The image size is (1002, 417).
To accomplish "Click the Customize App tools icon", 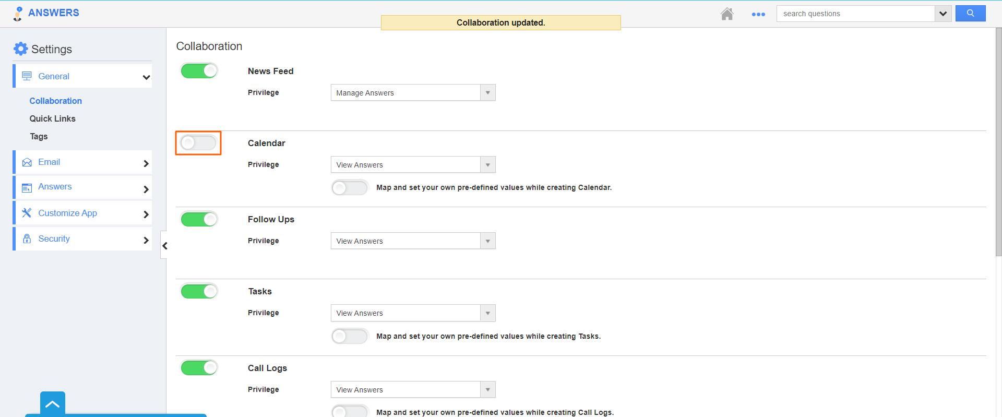I will pos(27,213).
